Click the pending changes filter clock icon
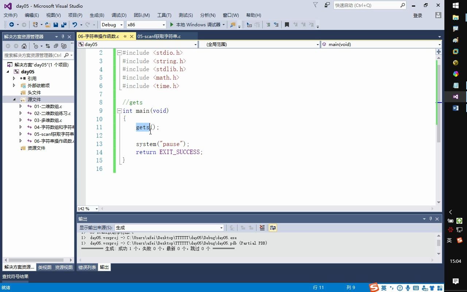 [35, 46]
